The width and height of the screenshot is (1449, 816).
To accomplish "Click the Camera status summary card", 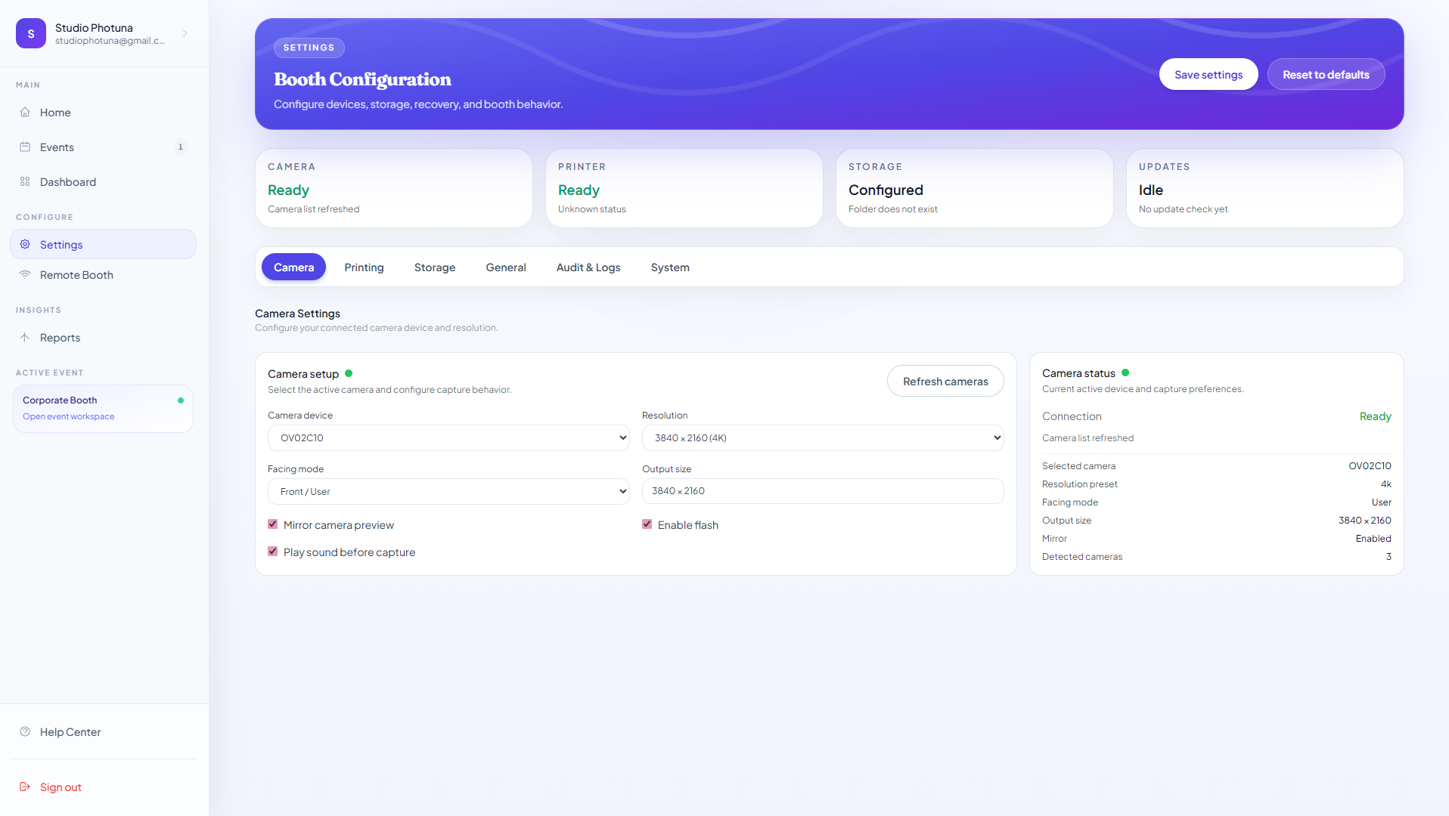I will [x=394, y=188].
